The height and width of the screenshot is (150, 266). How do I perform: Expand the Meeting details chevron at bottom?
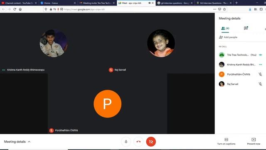[29, 142]
